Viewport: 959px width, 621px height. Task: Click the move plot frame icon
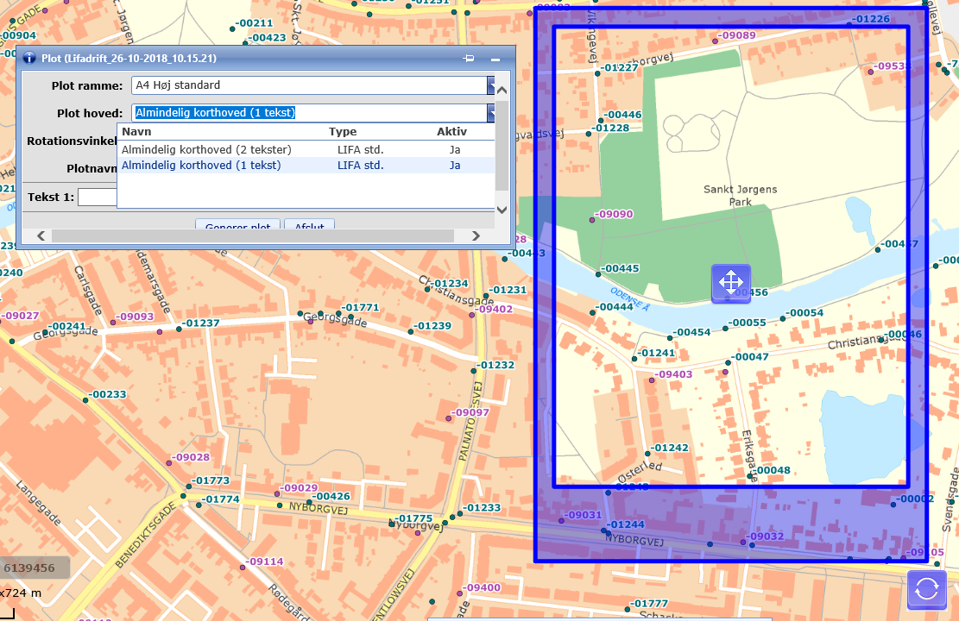(730, 283)
